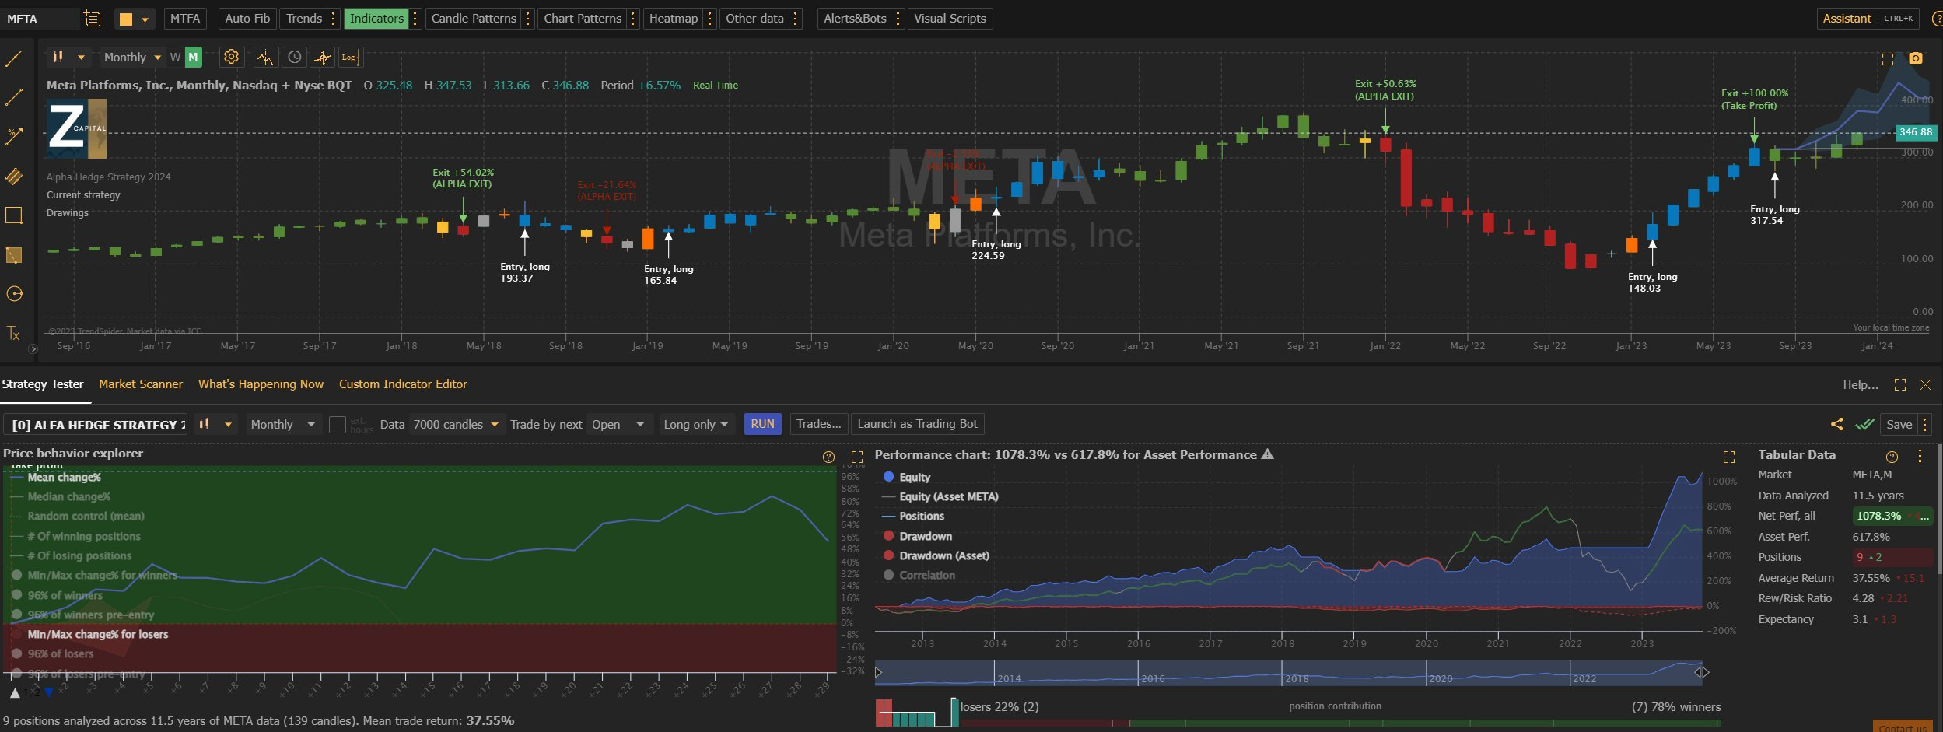1943x732 pixels.
Task: Click the orange chart color swatch
Action: click(125, 19)
